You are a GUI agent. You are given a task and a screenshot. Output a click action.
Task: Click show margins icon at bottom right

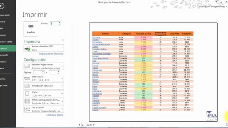coord(227,125)
